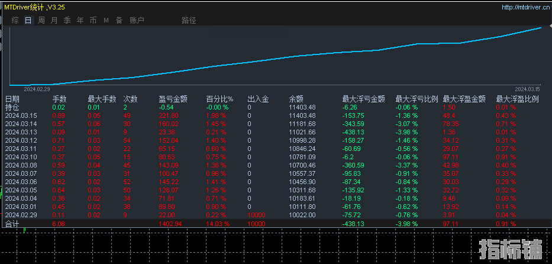Select the 2024.03.15 row date
552x264 pixels.
coord(21,115)
